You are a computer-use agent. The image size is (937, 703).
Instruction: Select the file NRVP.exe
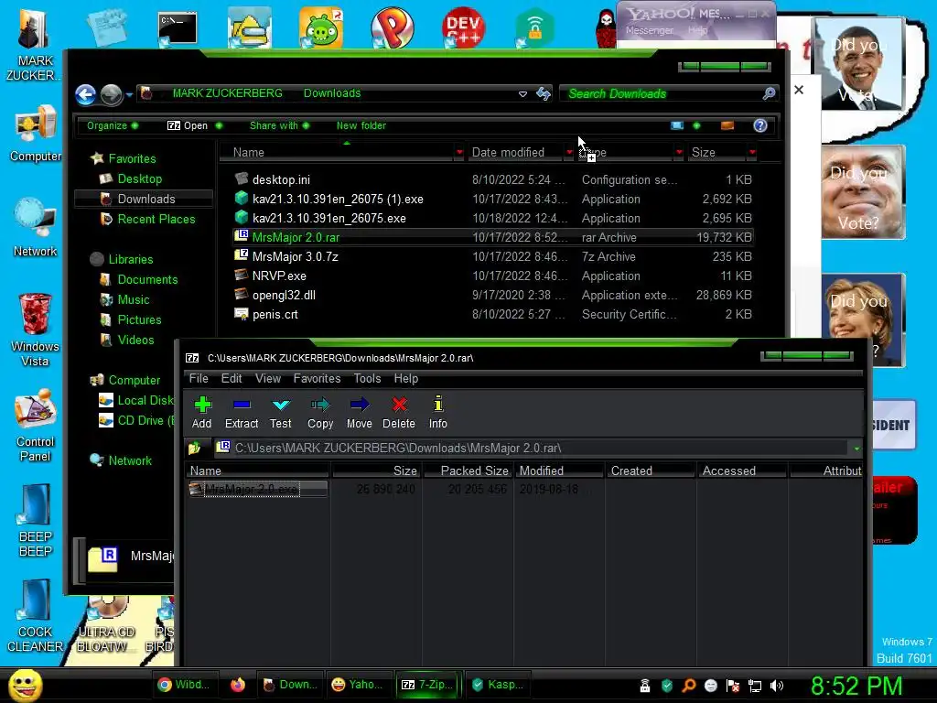(279, 276)
